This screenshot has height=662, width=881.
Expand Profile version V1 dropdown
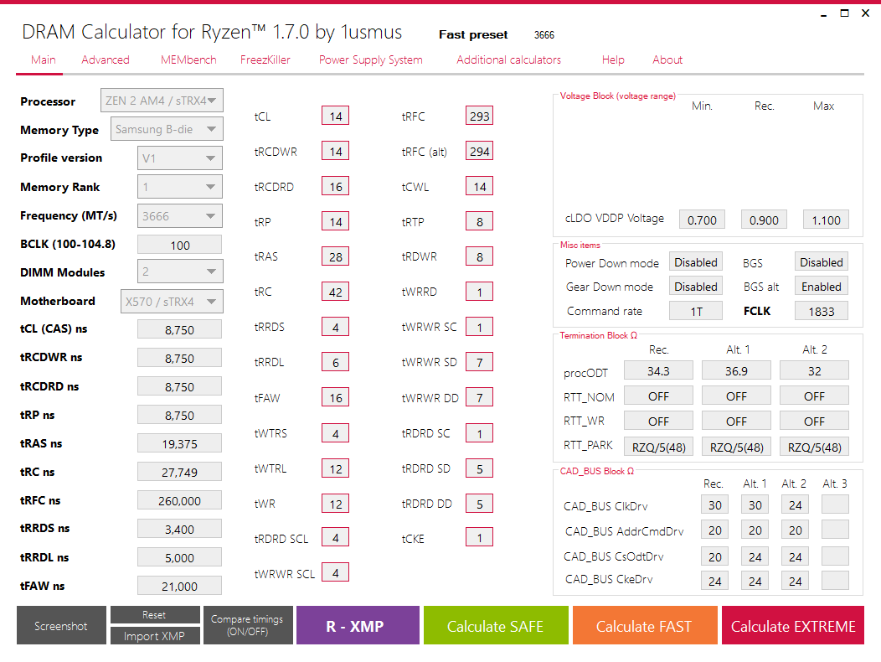(180, 158)
